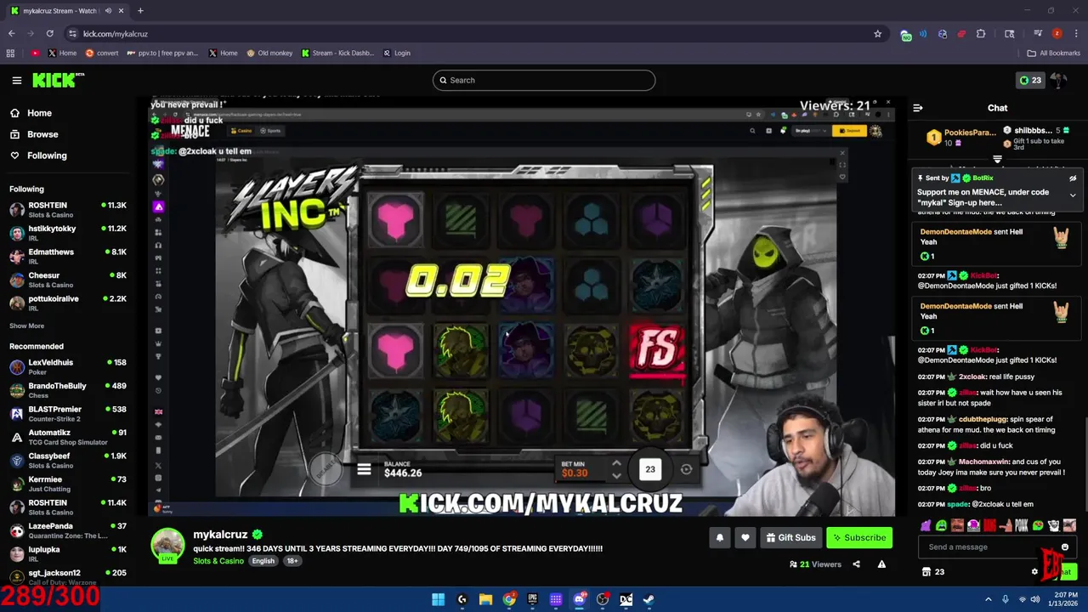Follow the channel with heart button
The height and width of the screenshot is (612, 1088).
pyautogui.click(x=745, y=537)
